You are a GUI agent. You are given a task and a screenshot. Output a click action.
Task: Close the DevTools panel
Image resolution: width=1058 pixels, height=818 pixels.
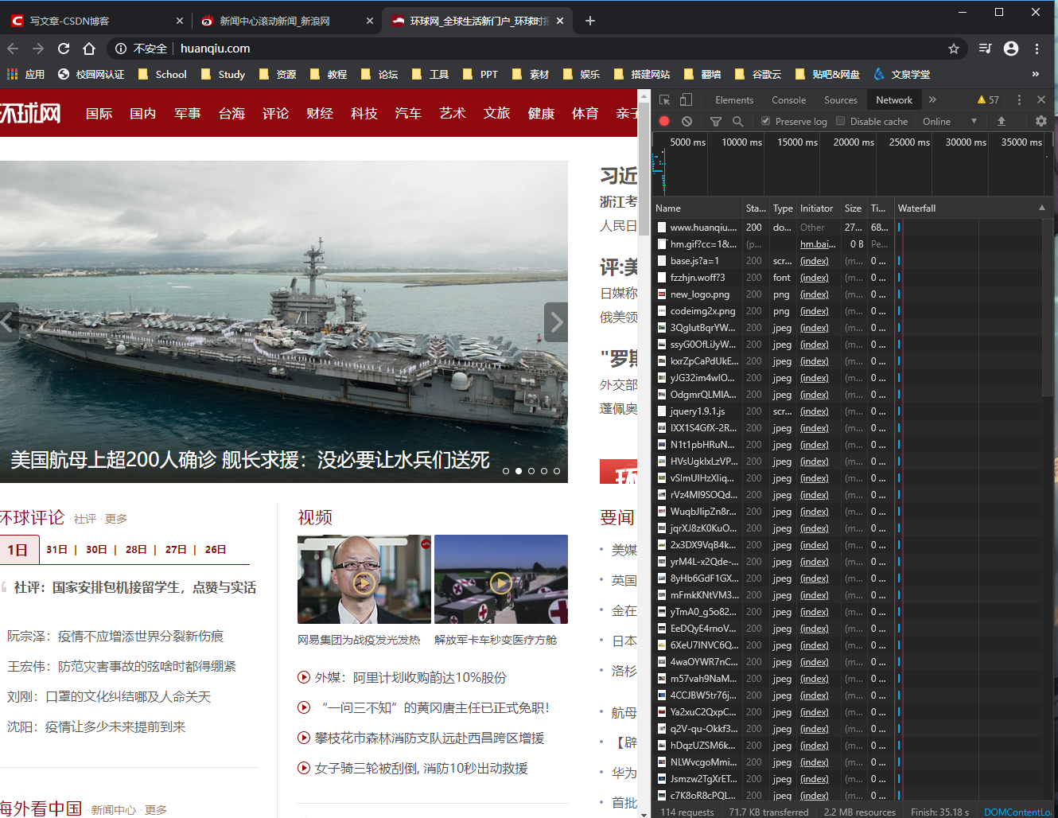click(x=1041, y=100)
